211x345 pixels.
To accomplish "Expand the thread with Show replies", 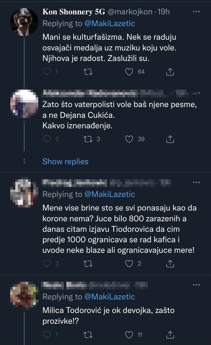I will coord(65,162).
